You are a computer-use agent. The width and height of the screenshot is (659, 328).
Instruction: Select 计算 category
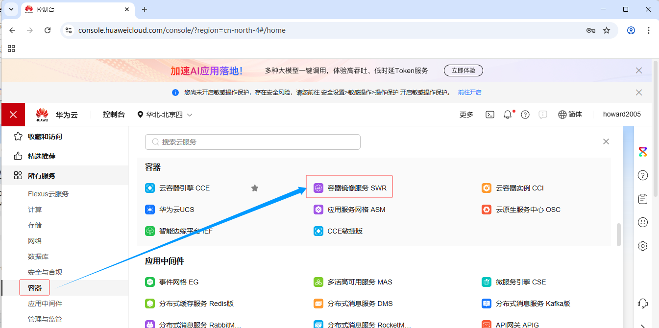tap(35, 210)
